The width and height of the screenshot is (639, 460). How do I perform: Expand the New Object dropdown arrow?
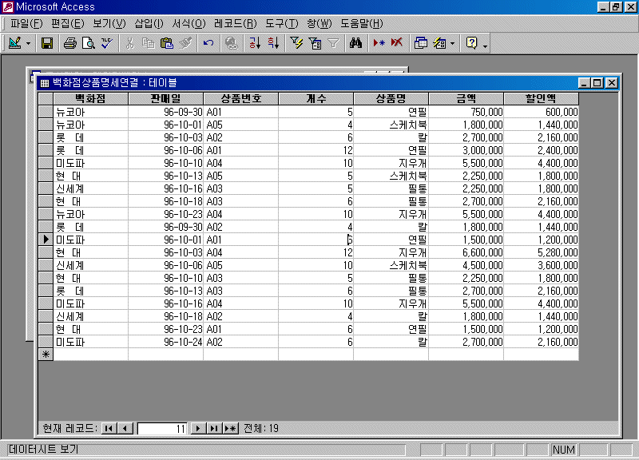point(452,43)
